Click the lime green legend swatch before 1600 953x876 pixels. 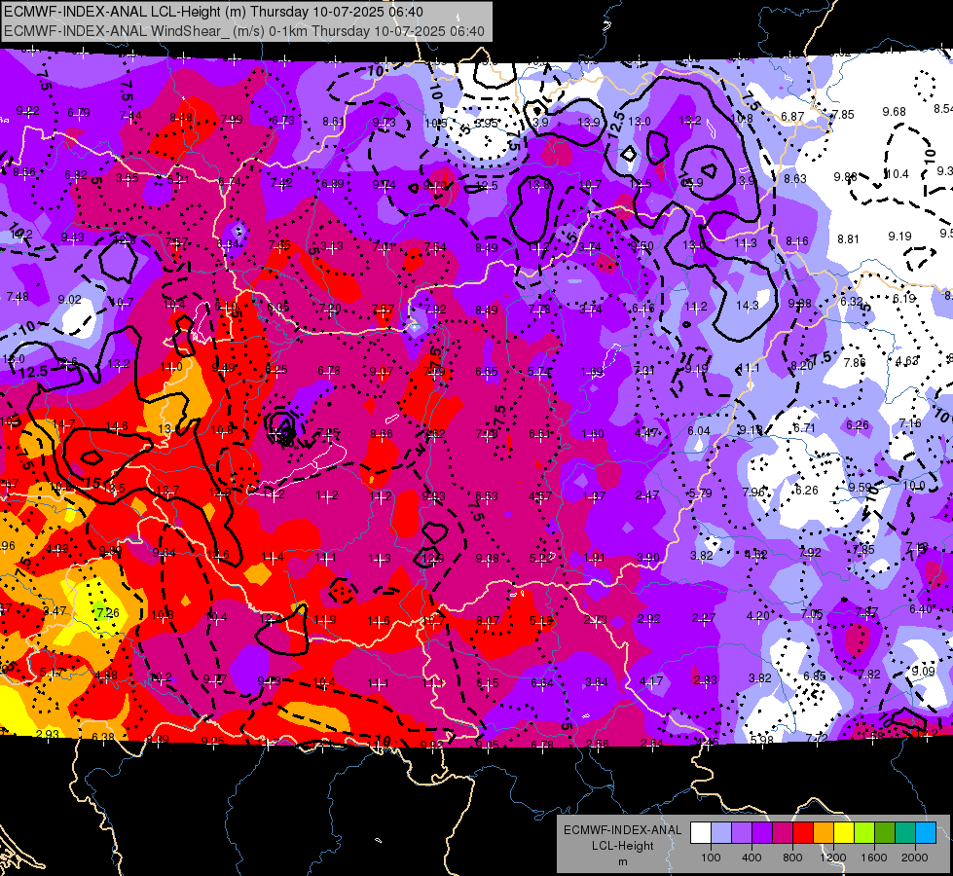pyautogui.click(x=864, y=832)
